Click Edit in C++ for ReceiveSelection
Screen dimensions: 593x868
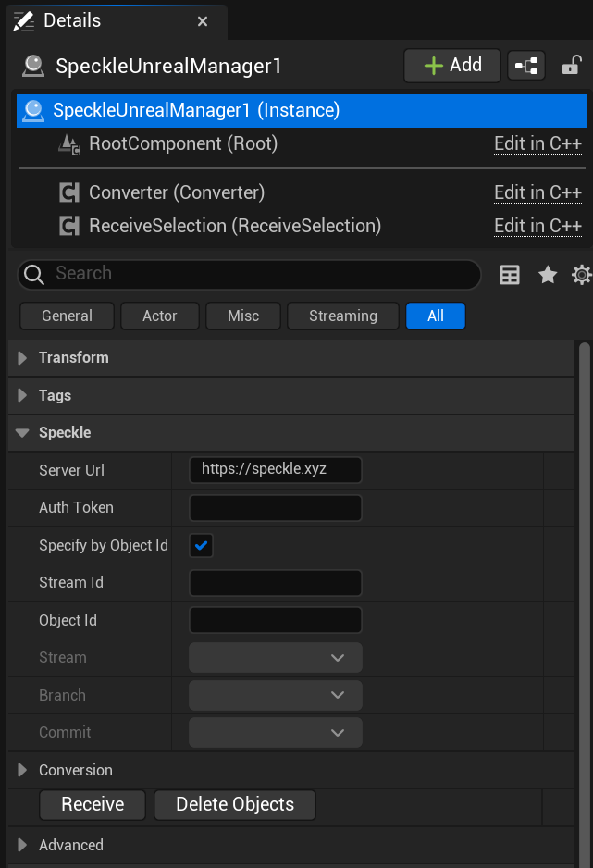pos(537,226)
